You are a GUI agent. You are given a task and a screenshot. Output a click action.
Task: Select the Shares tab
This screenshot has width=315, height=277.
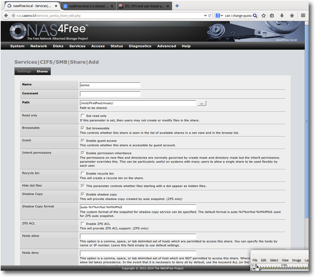42,71
